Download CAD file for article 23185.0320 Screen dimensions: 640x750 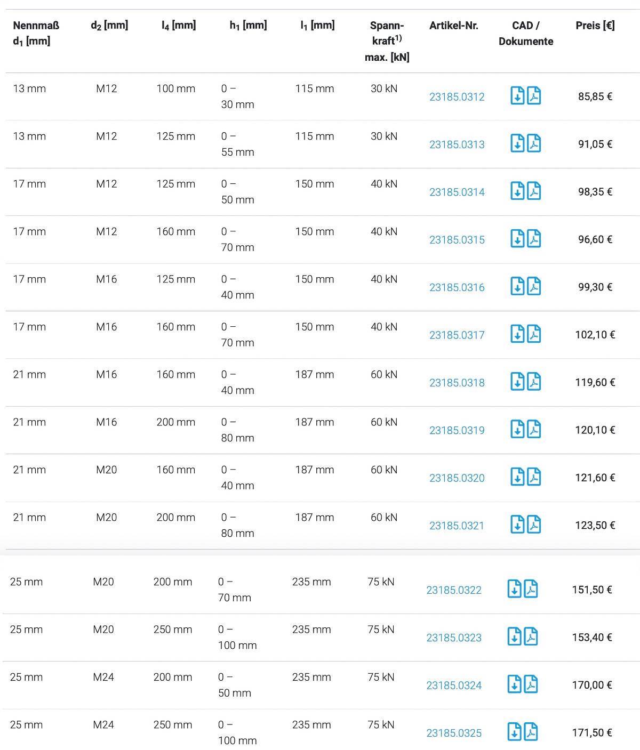click(x=517, y=477)
